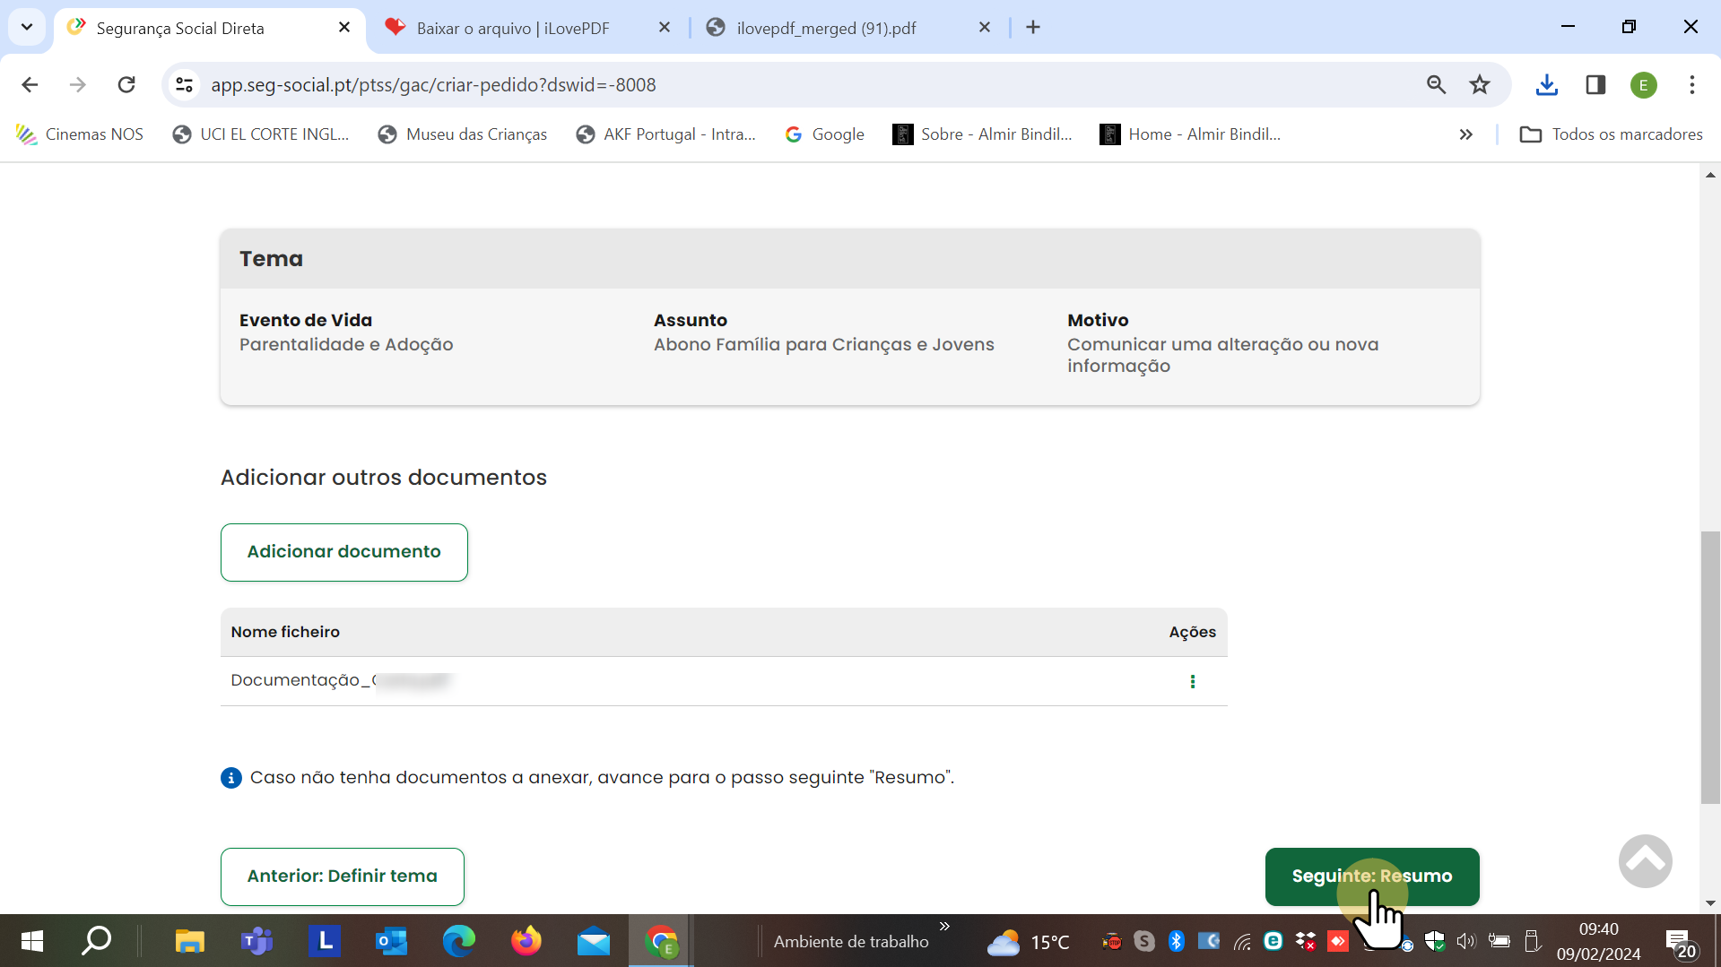1721x967 pixels.
Task: Show hidden bookmarks with the double chevron
Action: point(1465,134)
